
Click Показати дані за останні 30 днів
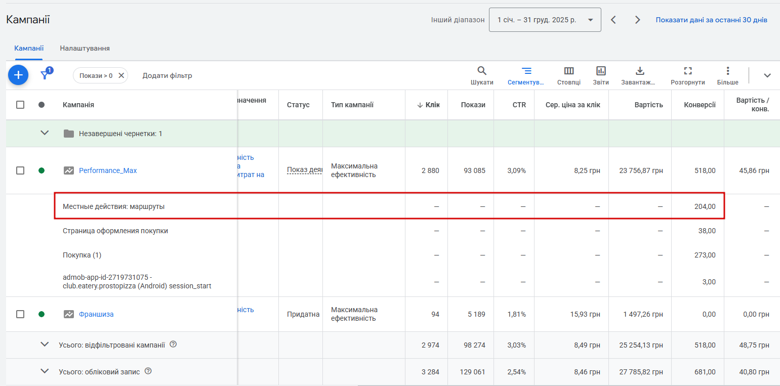711,20
